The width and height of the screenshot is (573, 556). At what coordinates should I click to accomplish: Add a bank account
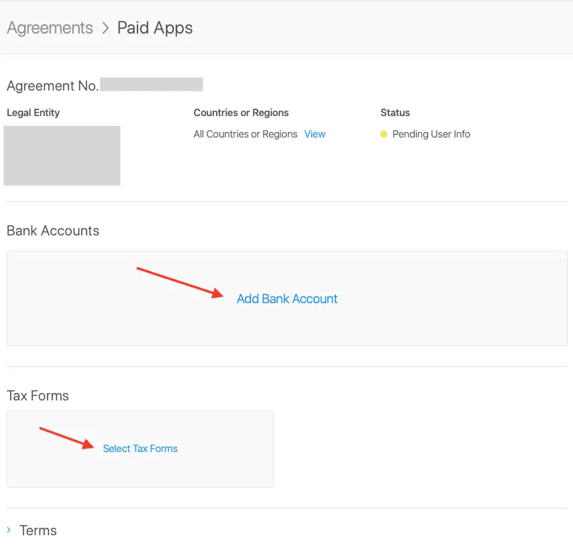coord(287,299)
